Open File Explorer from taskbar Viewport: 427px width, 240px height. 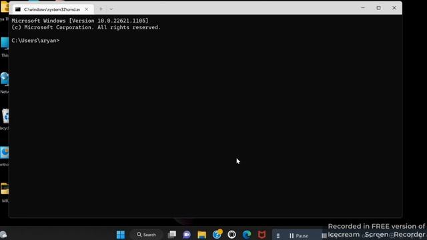(201, 235)
